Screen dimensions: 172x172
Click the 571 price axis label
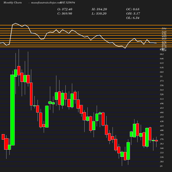[162, 81]
